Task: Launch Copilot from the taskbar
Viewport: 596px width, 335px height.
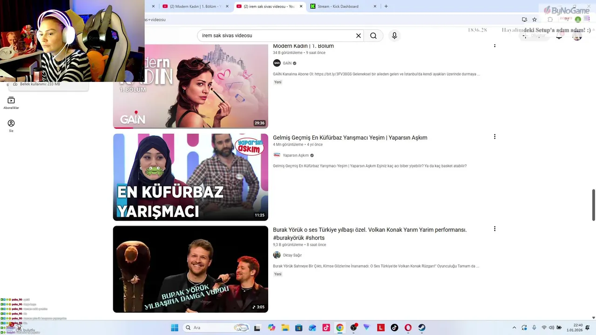Action: click(271, 328)
